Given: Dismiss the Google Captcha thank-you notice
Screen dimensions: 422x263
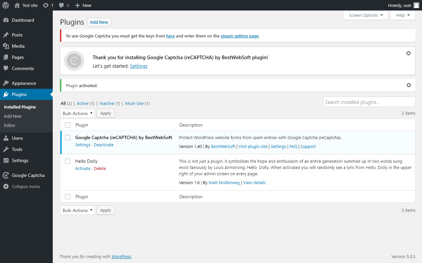Looking at the screenshot, I should point(408,53).
